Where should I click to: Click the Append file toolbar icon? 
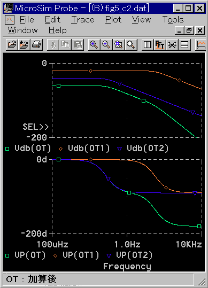click(24, 45)
